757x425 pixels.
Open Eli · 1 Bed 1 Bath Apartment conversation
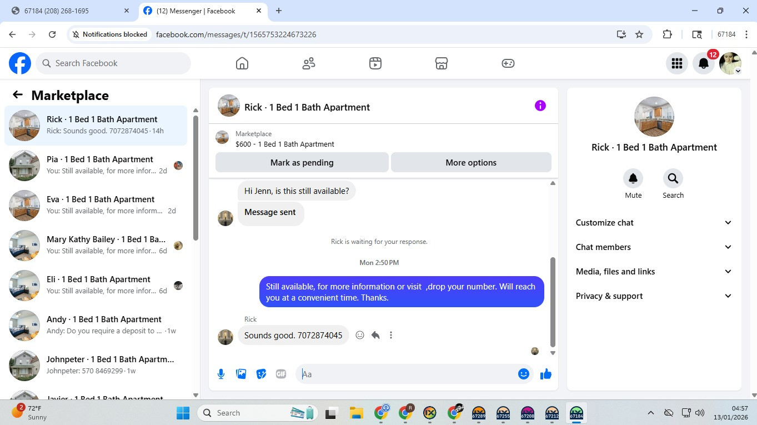point(96,286)
